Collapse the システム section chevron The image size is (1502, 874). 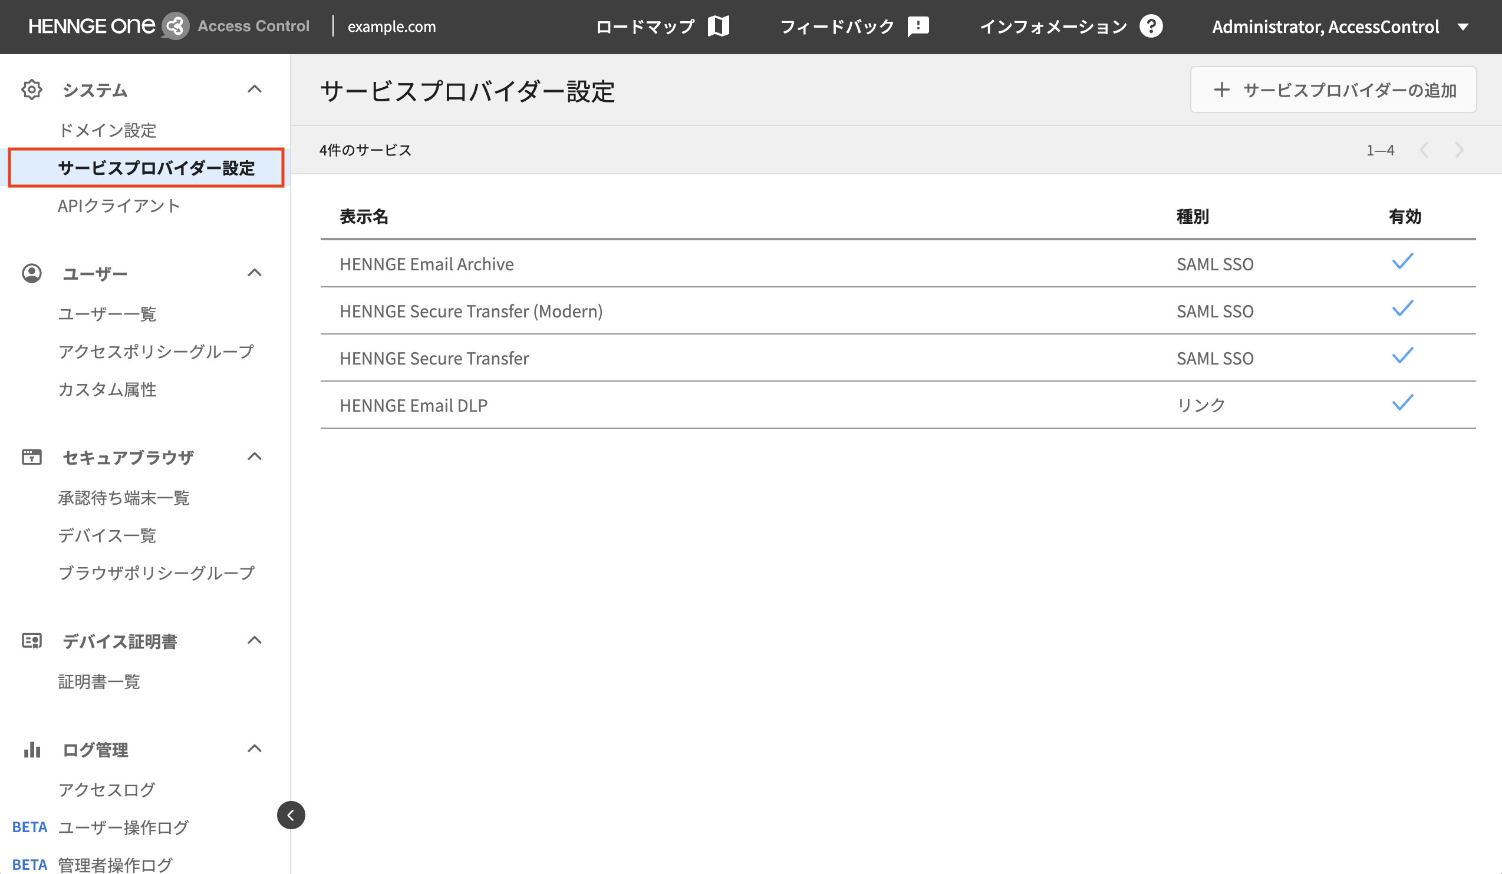pyautogui.click(x=255, y=90)
